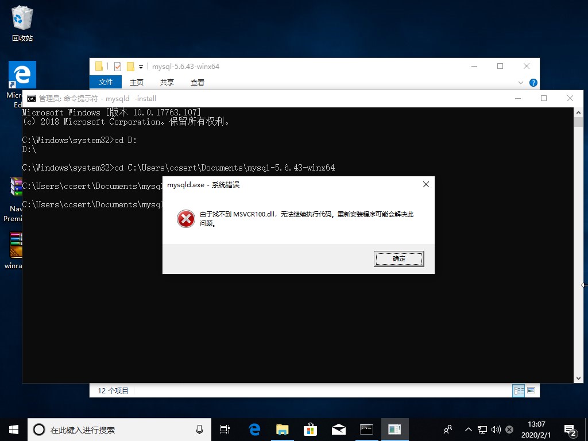The width and height of the screenshot is (588, 441).
Task: Close the mysqld.exe system error dialog
Action: click(426, 184)
